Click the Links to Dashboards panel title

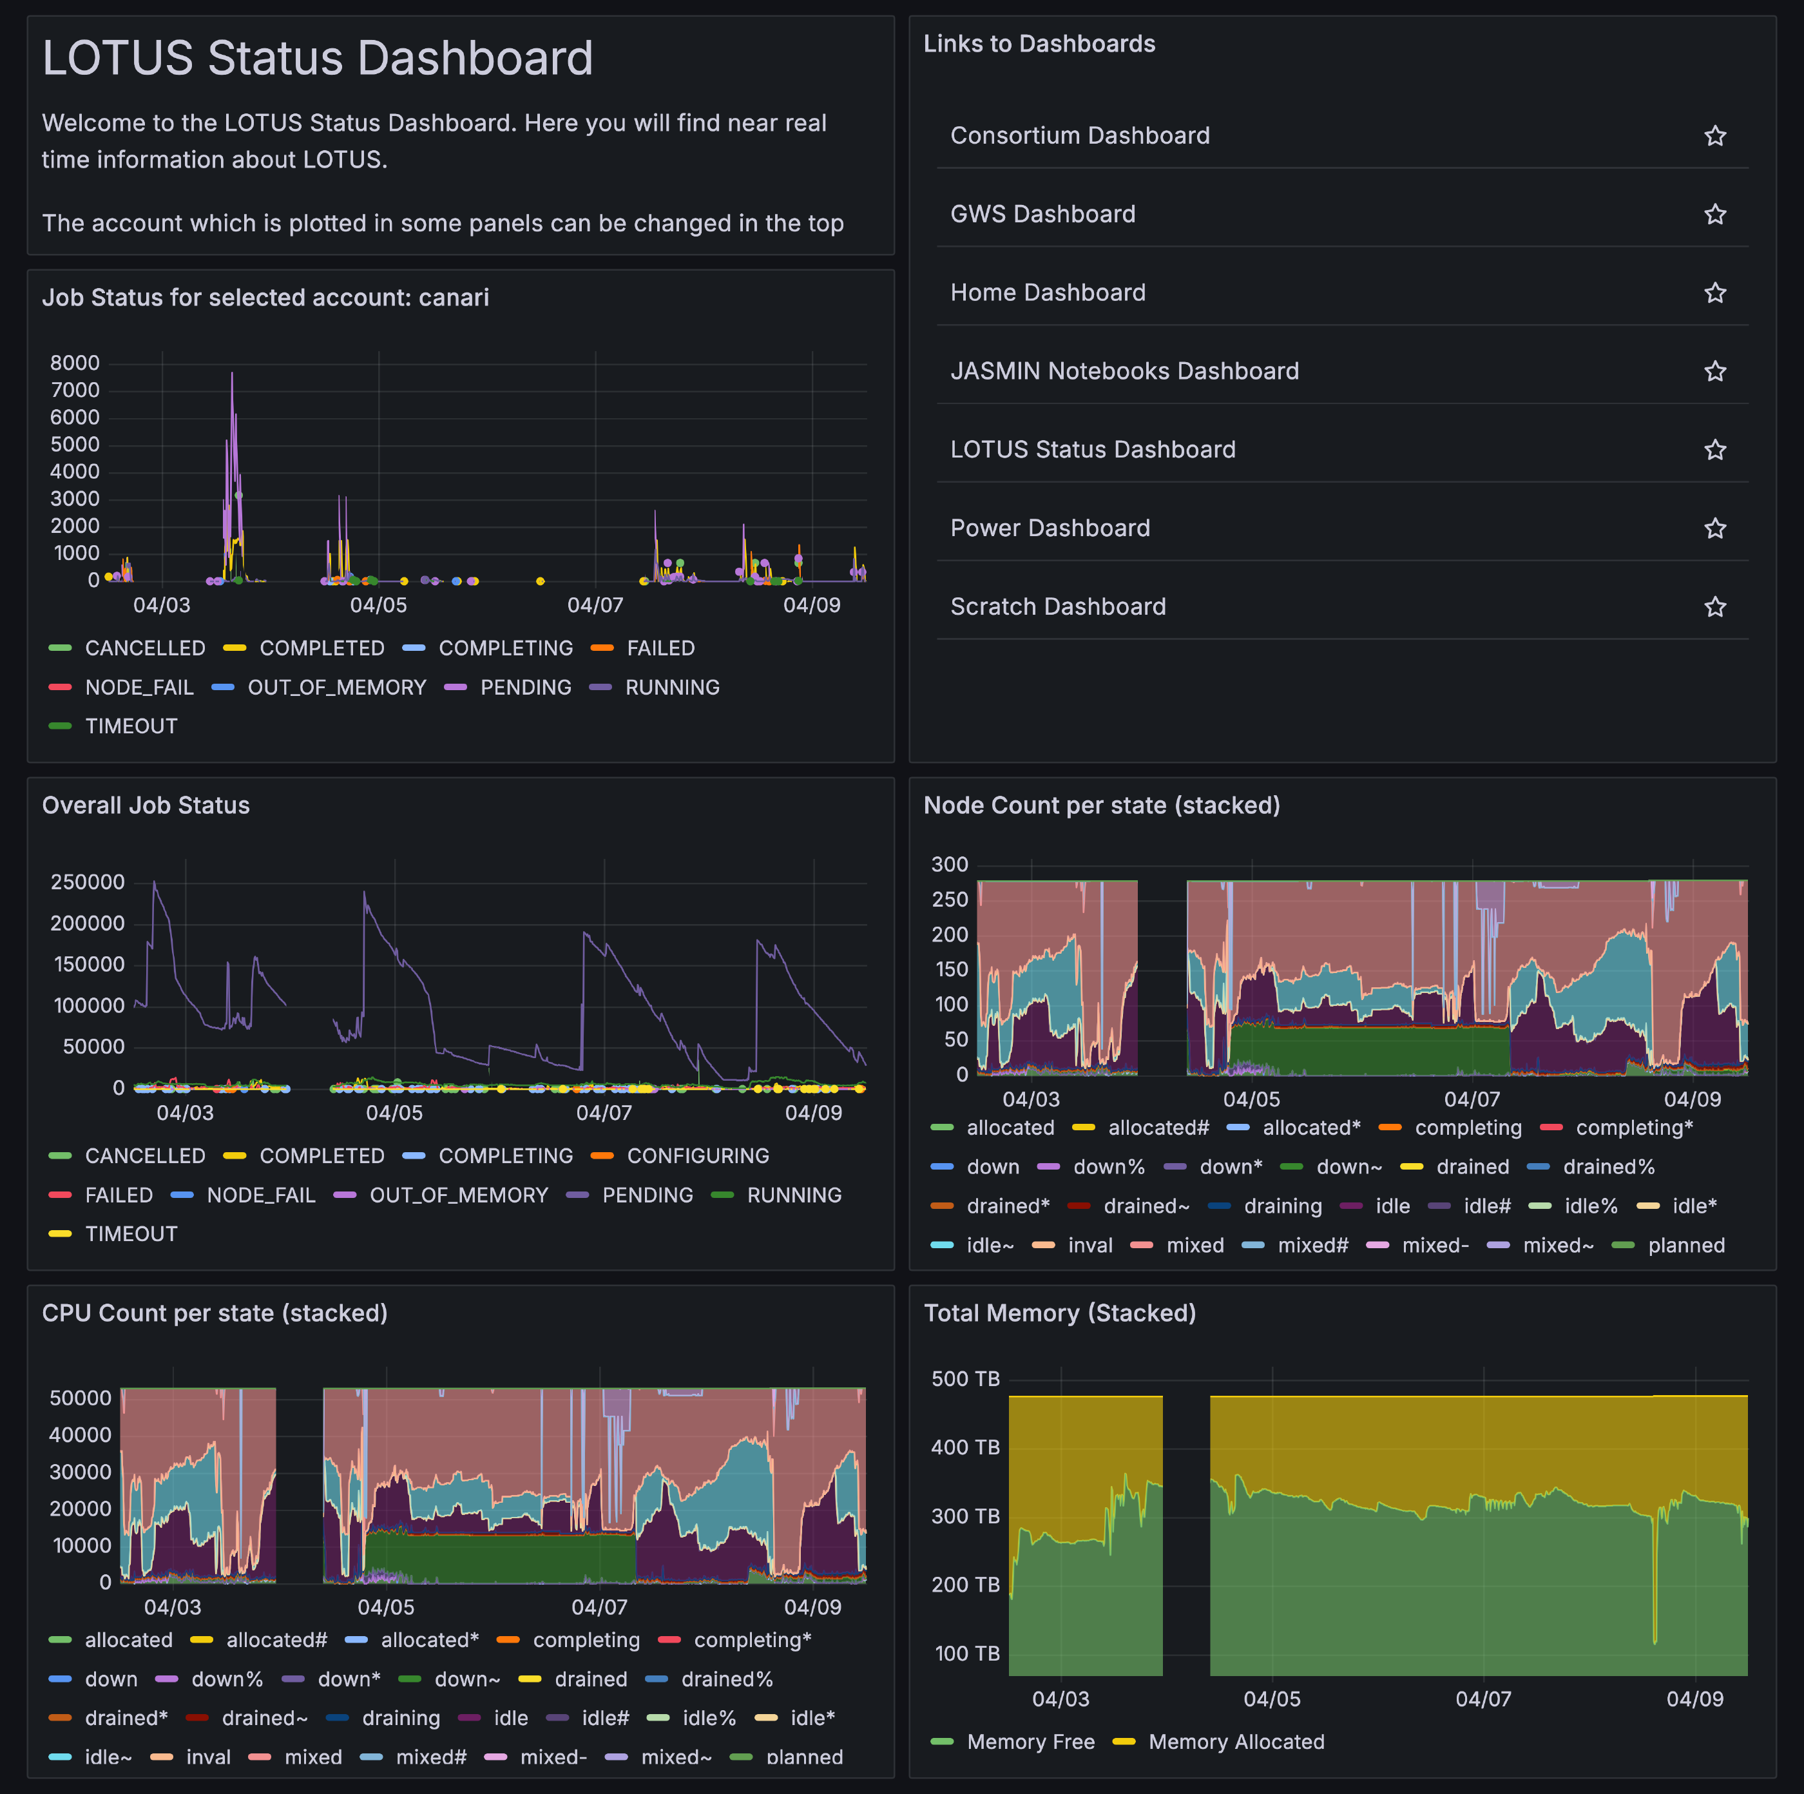(x=1039, y=44)
